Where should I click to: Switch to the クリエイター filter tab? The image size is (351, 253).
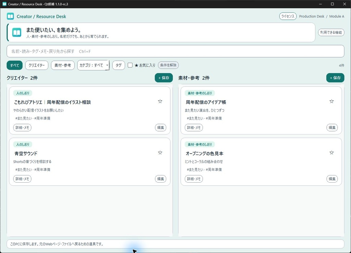click(37, 65)
